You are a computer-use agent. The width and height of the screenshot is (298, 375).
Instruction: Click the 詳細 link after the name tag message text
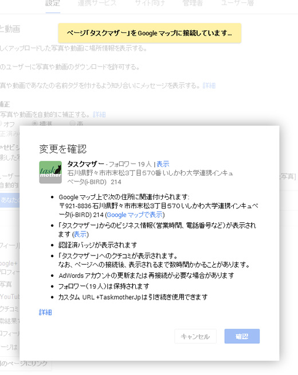[209, 86]
